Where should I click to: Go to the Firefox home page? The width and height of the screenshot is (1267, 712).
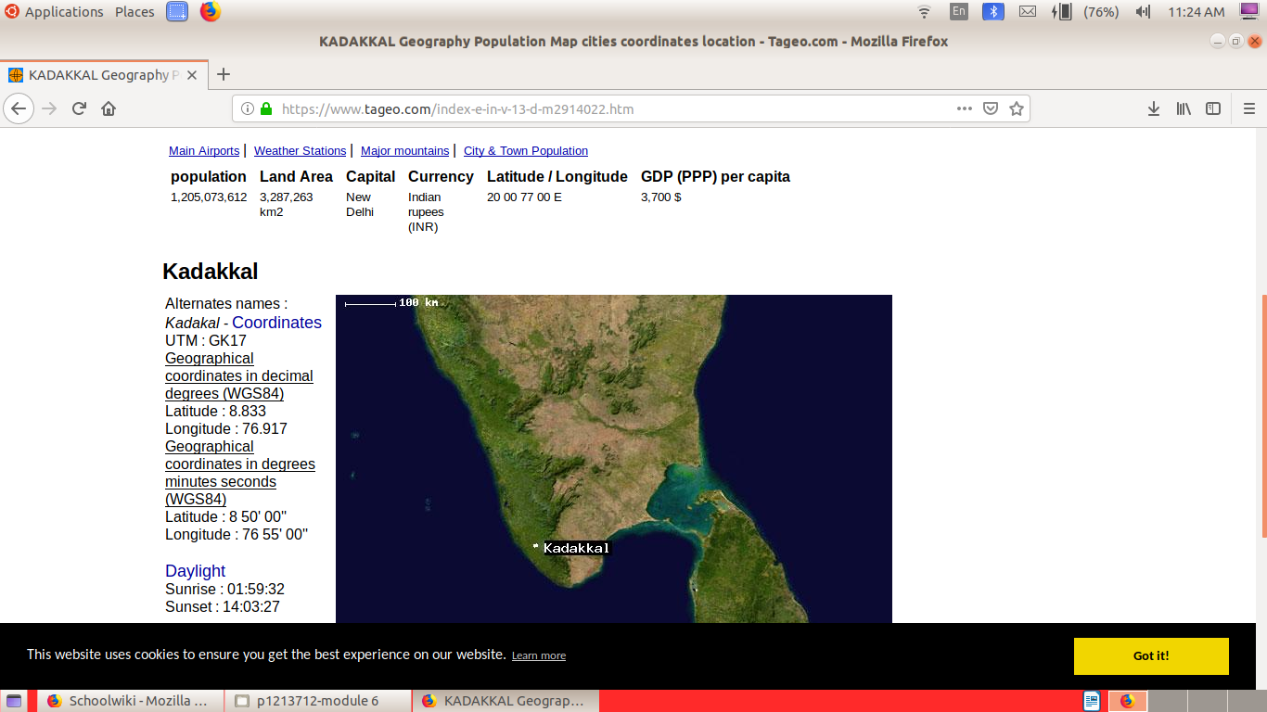click(109, 108)
